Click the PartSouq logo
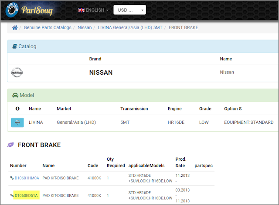Screen dimensions: 279x205 (x=29, y=10)
